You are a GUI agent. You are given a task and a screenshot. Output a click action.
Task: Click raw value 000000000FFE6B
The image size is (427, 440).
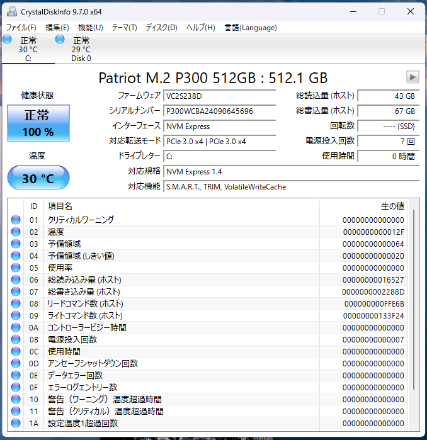tap(374, 303)
